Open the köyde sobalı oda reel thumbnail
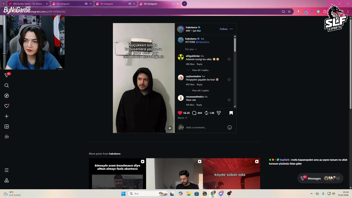This screenshot has height=198, width=352. (x=232, y=174)
